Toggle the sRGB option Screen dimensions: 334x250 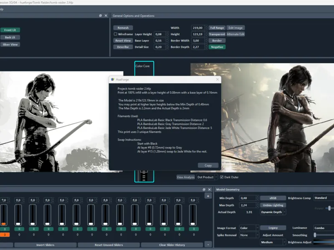(273, 198)
